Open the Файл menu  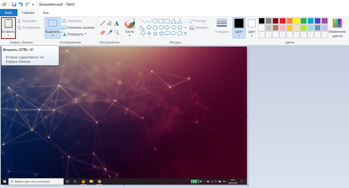(8, 13)
